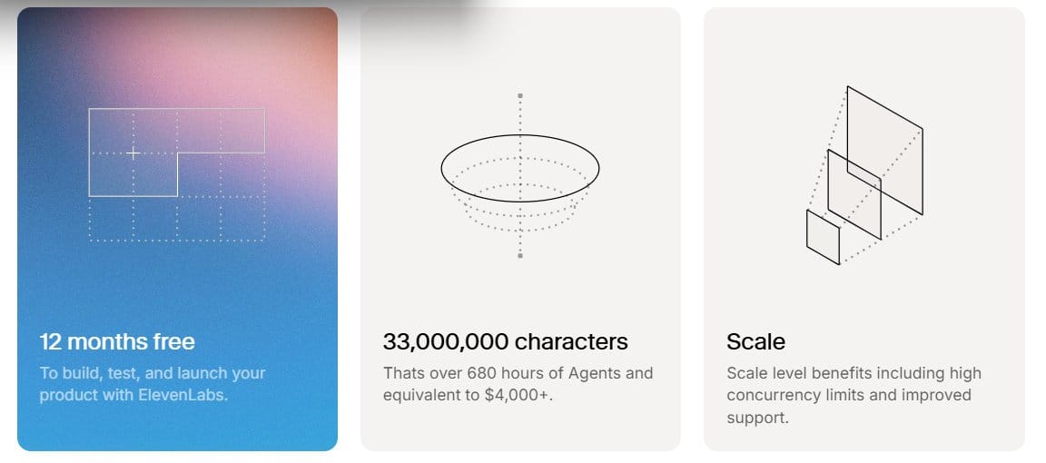The width and height of the screenshot is (1046, 463).
Task: Click the plus crosshair inside the grid illustration
Action: click(x=133, y=153)
